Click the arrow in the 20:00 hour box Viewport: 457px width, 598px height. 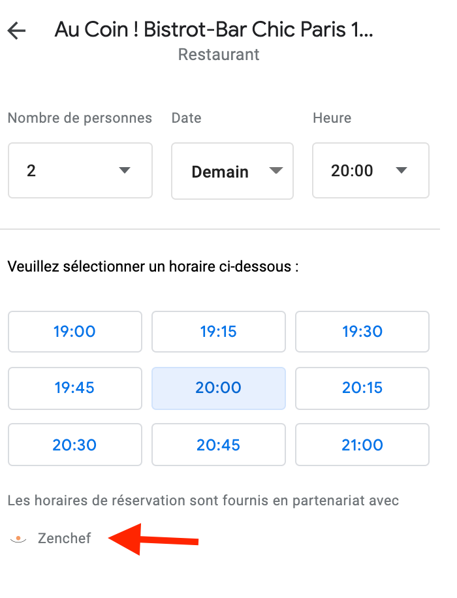402,170
